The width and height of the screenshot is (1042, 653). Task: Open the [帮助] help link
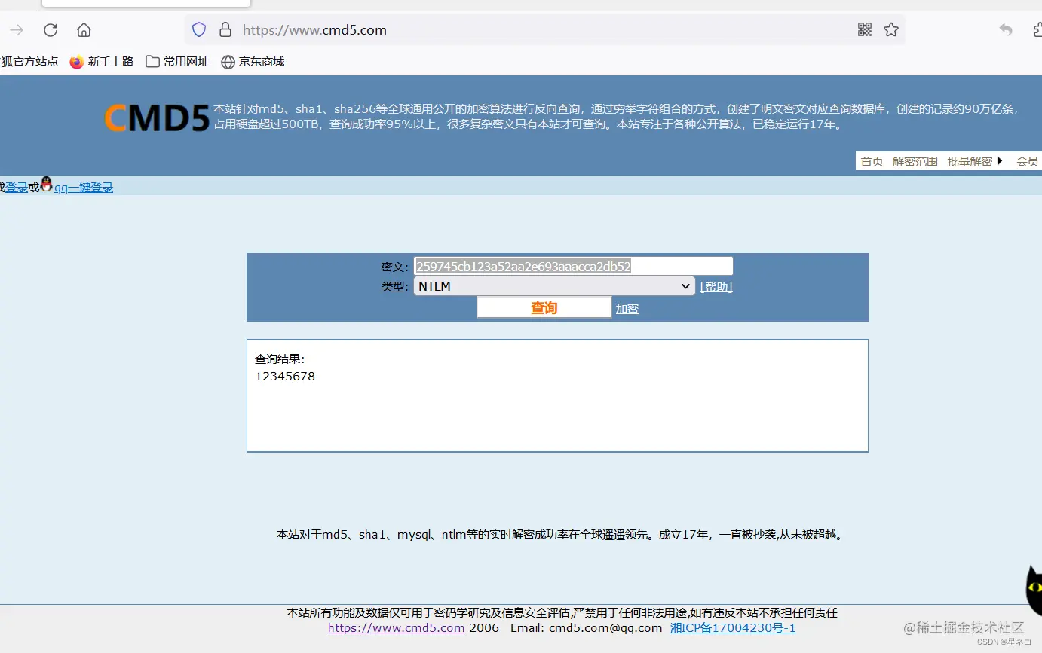[x=716, y=286]
